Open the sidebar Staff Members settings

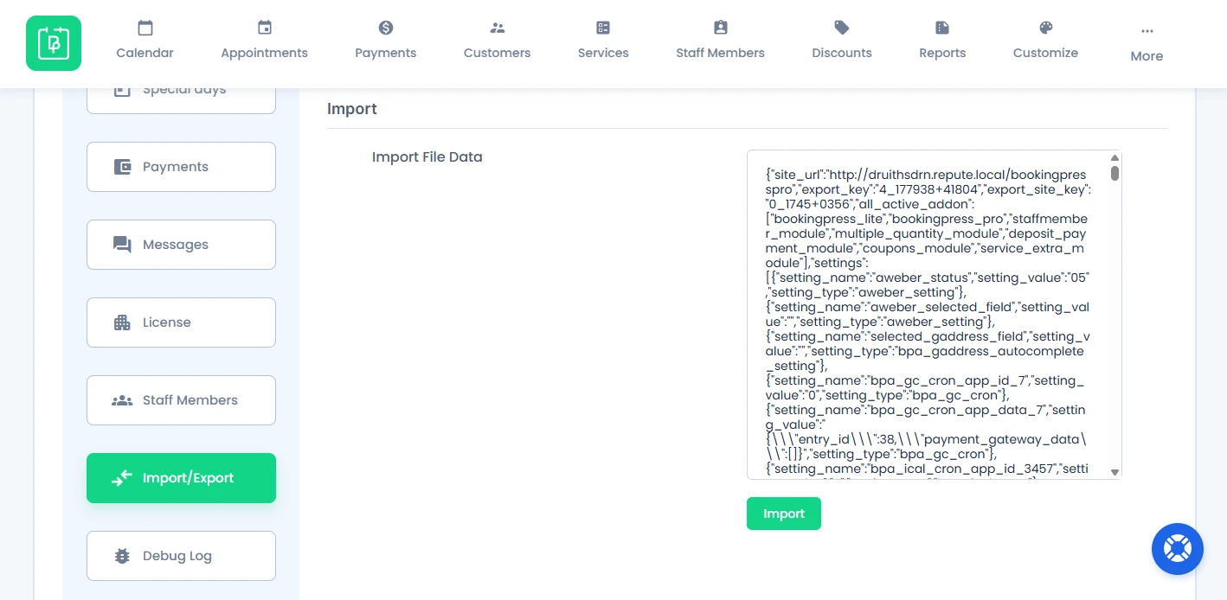(181, 400)
